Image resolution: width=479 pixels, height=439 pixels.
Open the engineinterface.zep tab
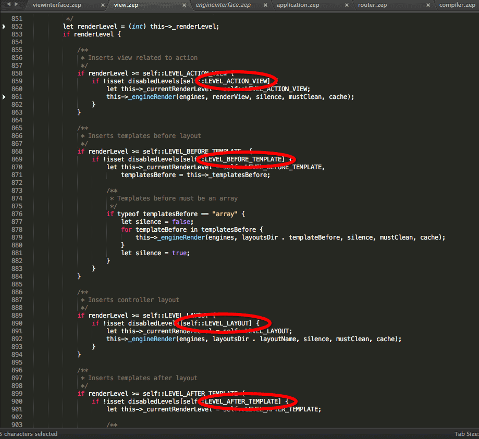(223, 5)
